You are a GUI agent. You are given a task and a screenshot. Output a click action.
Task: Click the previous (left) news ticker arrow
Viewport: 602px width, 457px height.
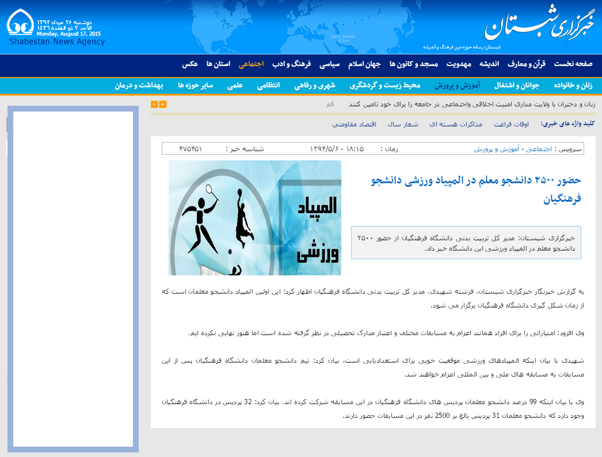(x=154, y=104)
